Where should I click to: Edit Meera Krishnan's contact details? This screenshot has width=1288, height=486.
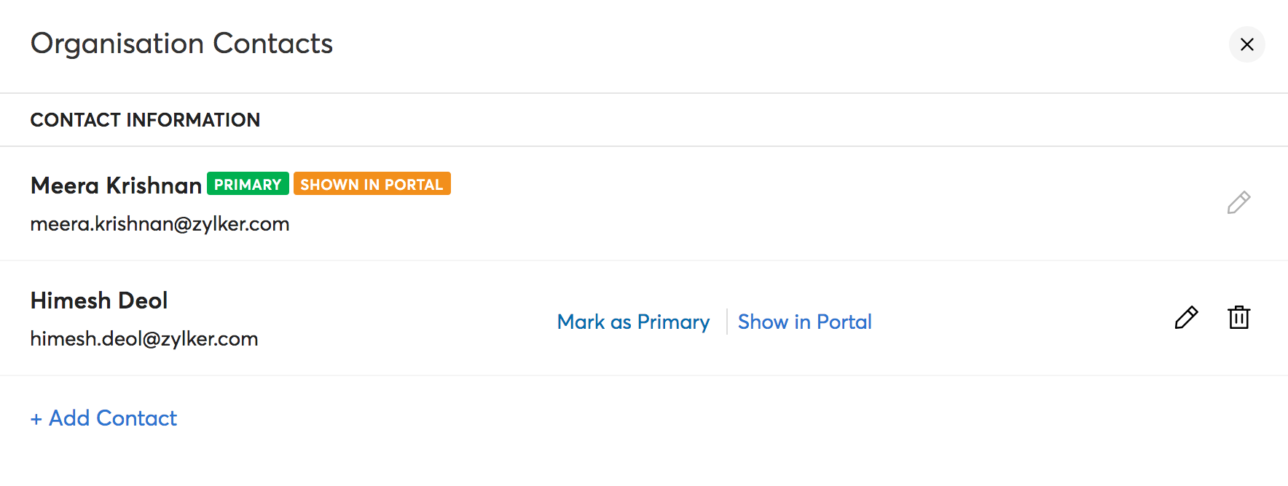click(x=1238, y=203)
